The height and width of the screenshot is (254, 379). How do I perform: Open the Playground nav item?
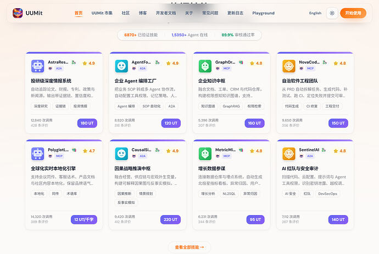point(264,13)
